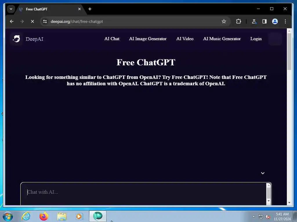
Task: Toggle the browser side panel icon
Action: pos(265,21)
